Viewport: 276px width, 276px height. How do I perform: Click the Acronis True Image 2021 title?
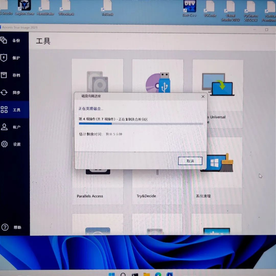tap(20, 27)
